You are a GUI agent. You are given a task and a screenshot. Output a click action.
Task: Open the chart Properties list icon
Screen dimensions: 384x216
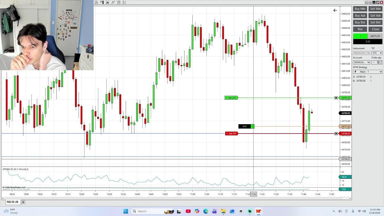[x=124, y=2]
